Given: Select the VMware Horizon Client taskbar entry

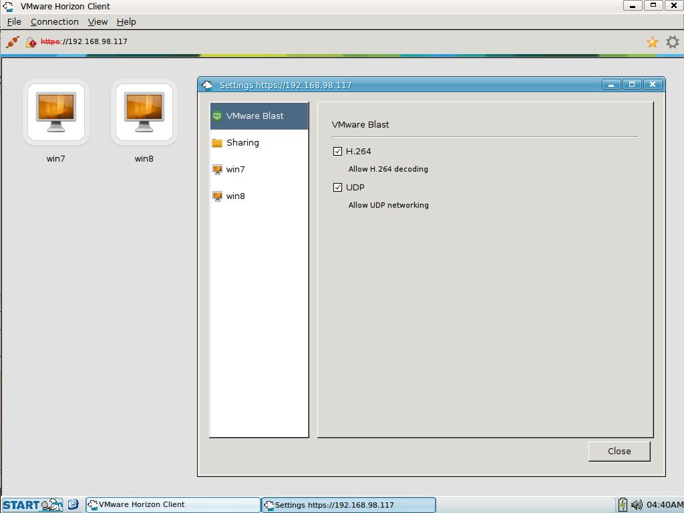Looking at the screenshot, I should point(172,504).
